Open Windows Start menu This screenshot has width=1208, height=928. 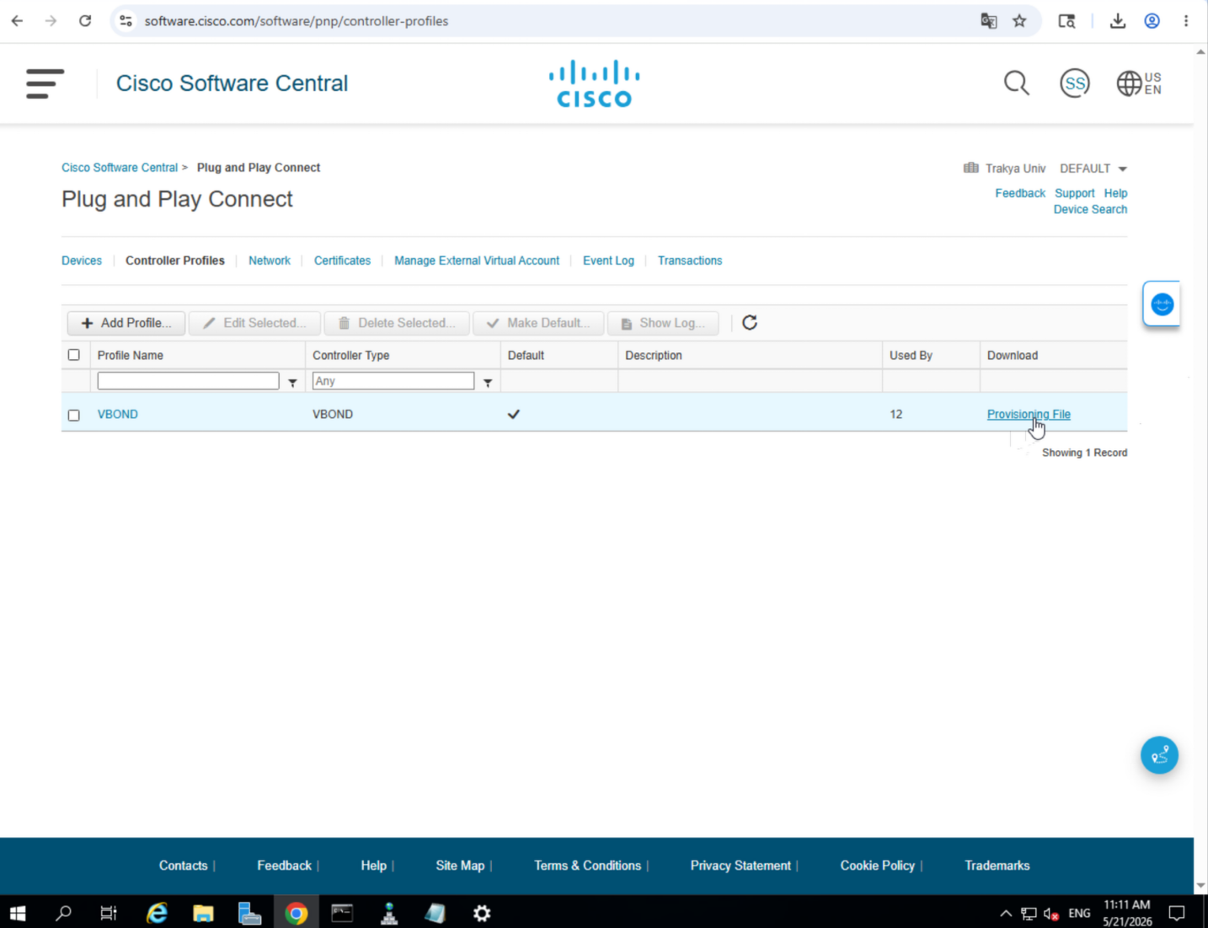[18, 913]
